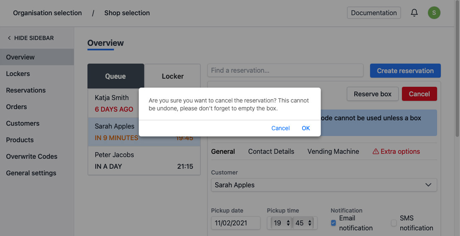The height and width of the screenshot is (236, 460).
Task: Select the Contact Details tab
Action: click(271, 151)
